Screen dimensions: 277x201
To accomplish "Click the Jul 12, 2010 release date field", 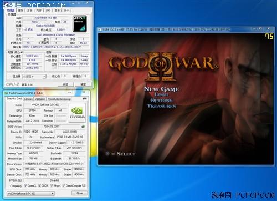I will 32,121.
